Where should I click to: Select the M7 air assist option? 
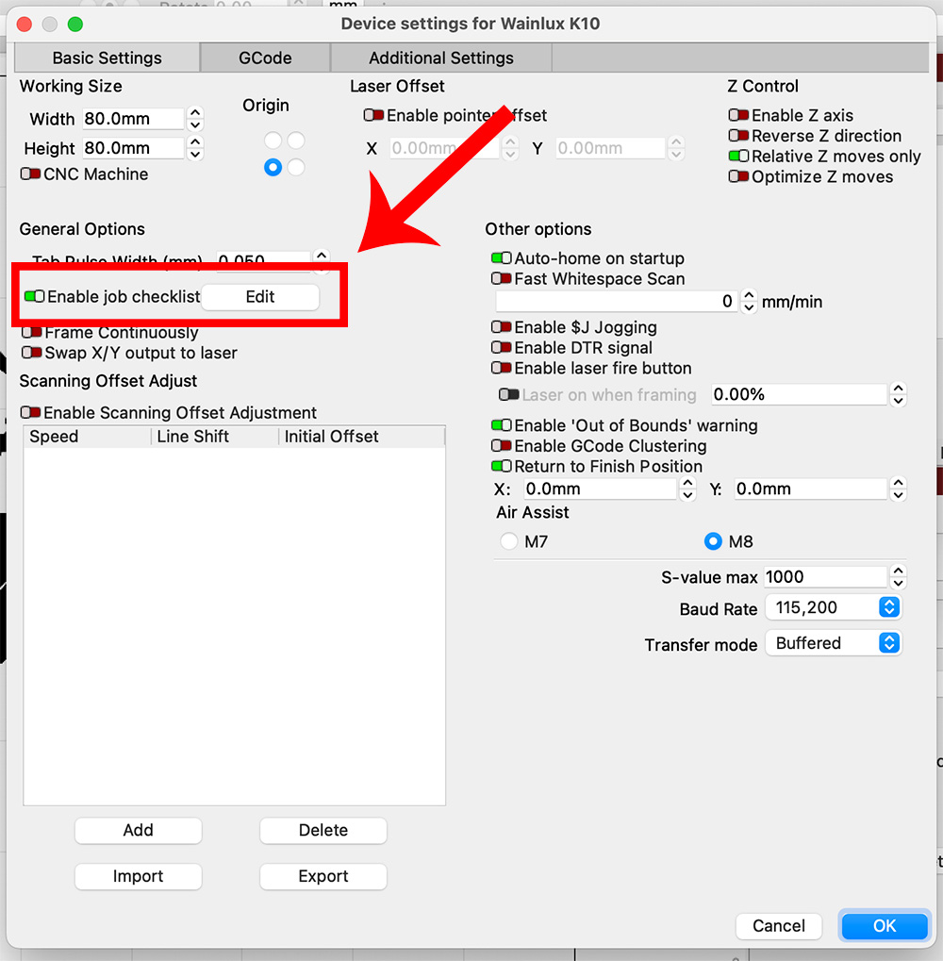click(x=509, y=541)
